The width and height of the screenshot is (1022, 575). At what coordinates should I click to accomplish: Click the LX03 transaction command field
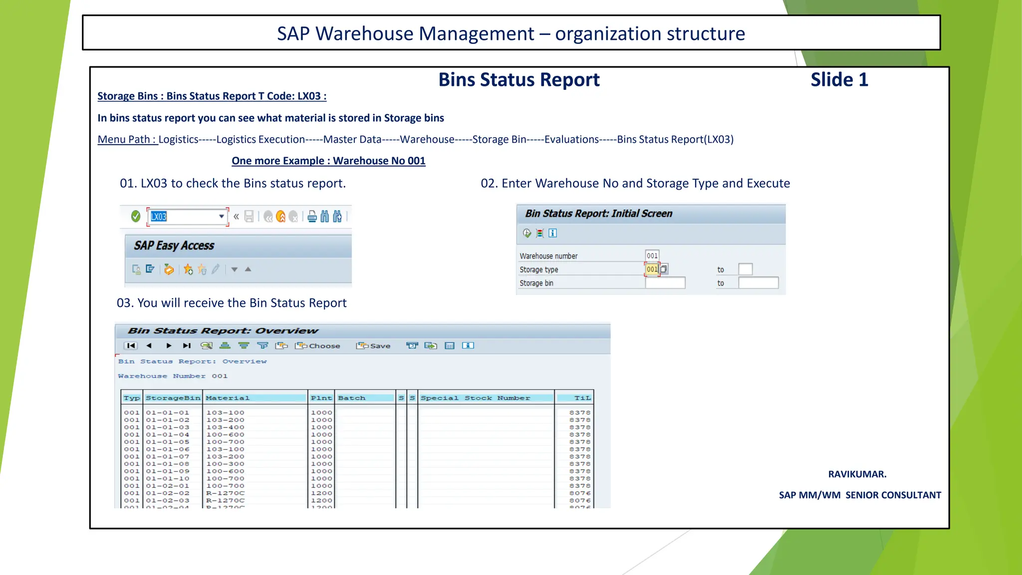(x=188, y=217)
